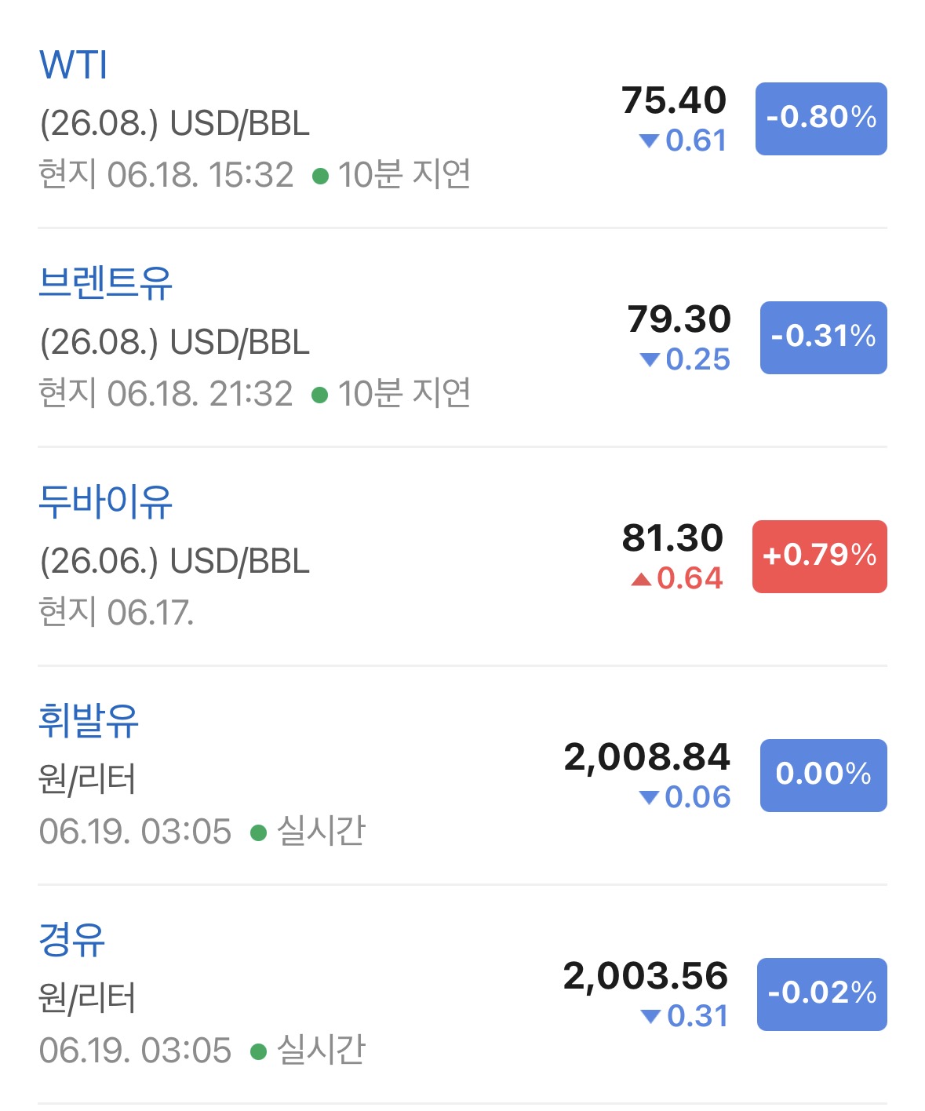Click the green dot beside 경유 실시간

click(258, 1051)
